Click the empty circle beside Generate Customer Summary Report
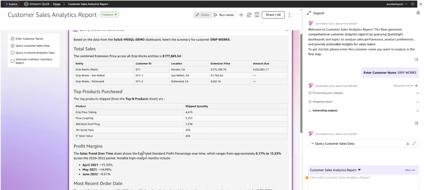Viewport: 424px width, 190px height. pos(12,61)
